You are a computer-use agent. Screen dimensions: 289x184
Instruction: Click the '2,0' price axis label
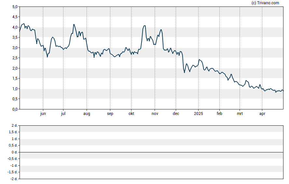coord(15,68)
